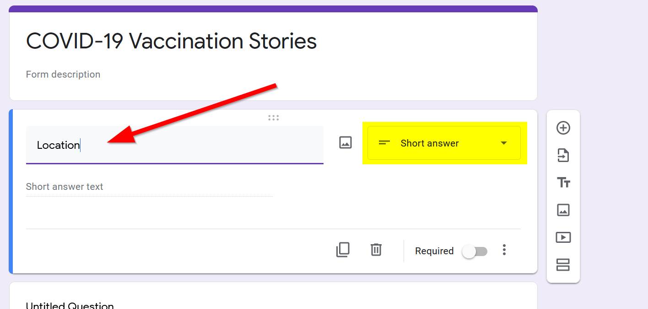Delete the Location question via trash icon
The height and width of the screenshot is (309, 648).
376,250
